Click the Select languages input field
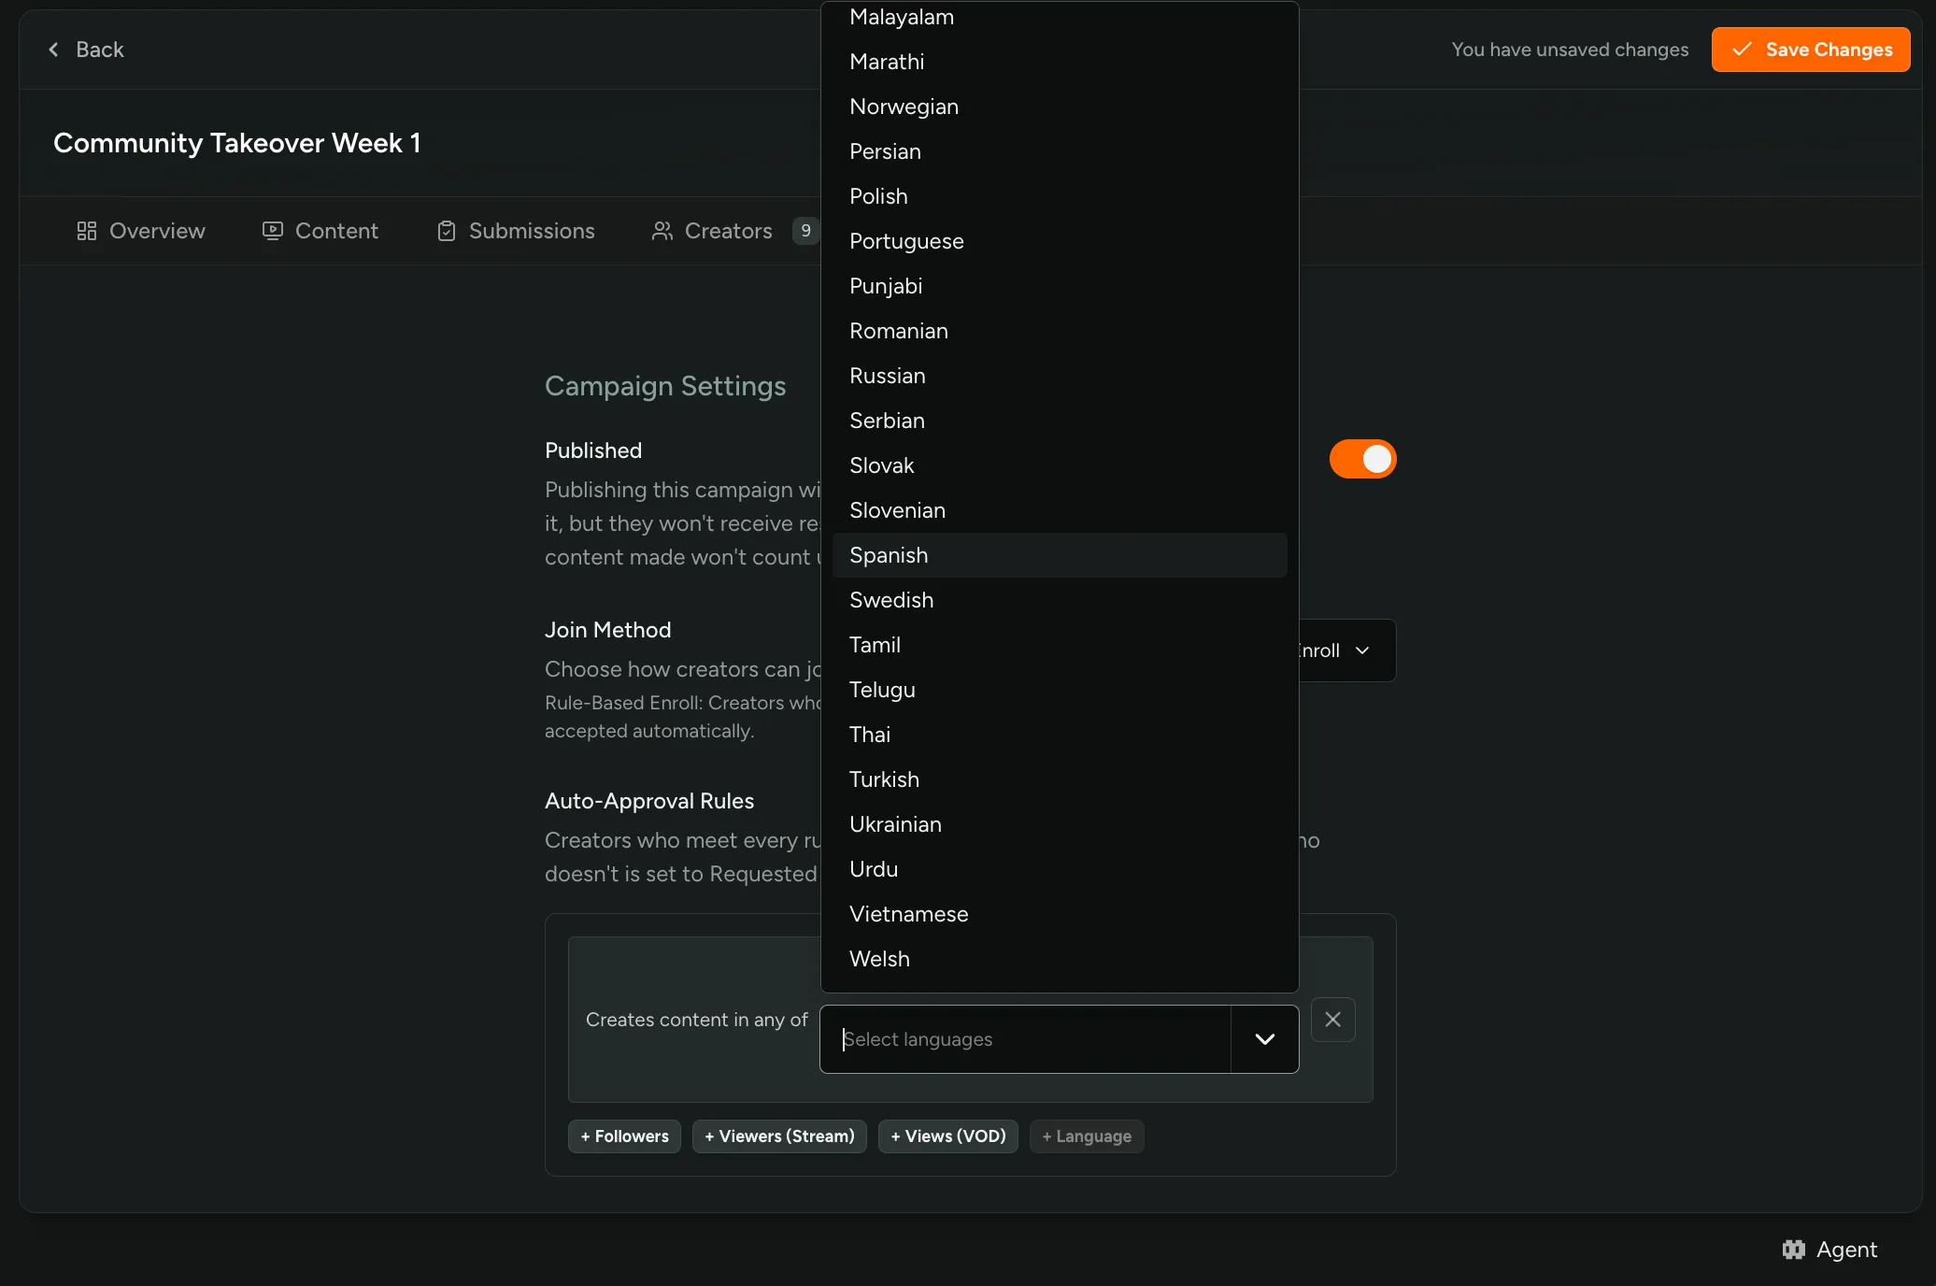 point(1025,1039)
